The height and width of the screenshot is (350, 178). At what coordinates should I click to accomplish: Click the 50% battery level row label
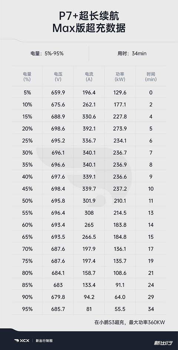27,201
